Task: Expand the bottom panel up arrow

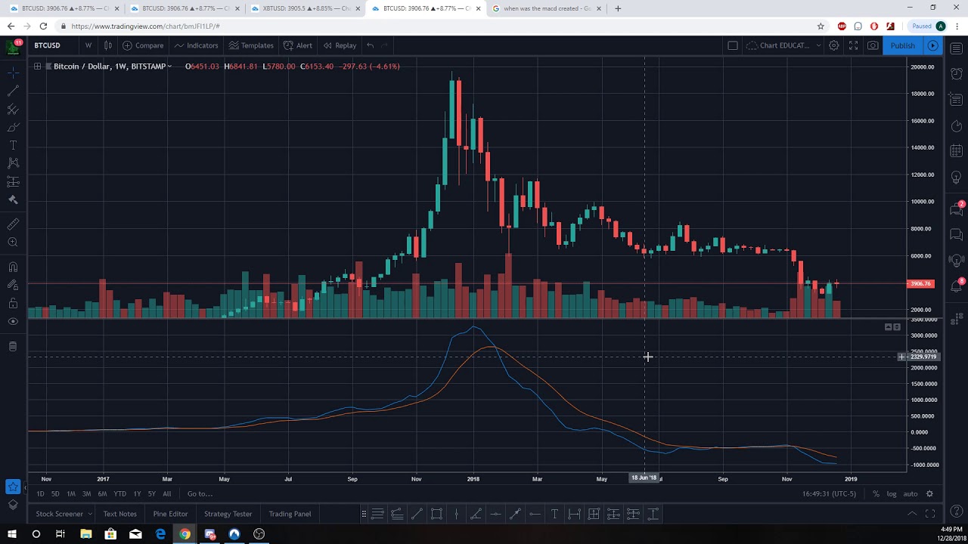Action: click(x=912, y=514)
